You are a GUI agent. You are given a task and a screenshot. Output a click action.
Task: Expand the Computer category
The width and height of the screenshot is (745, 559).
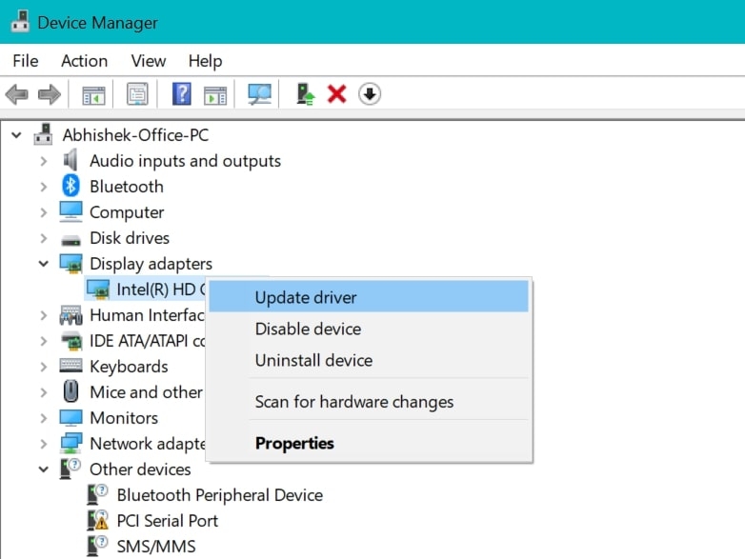click(44, 212)
